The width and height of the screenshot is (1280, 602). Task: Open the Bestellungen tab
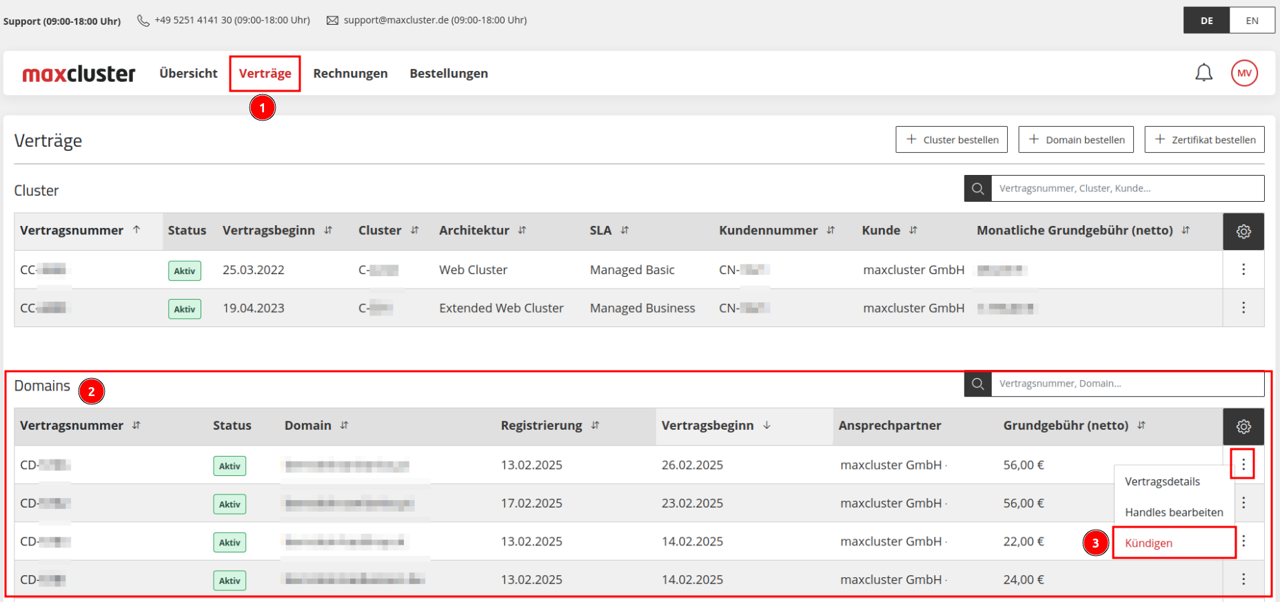click(x=449, y=74)
